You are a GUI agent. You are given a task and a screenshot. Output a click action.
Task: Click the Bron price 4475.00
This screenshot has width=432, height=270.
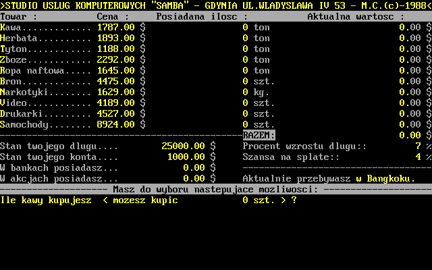pos(116,82)
